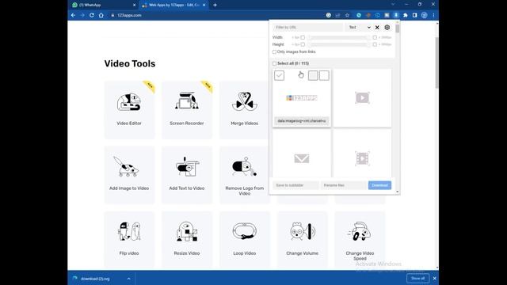Click the 123apps.com address bar
This screenshot has width=507, height=285.
tap(216, 15)
